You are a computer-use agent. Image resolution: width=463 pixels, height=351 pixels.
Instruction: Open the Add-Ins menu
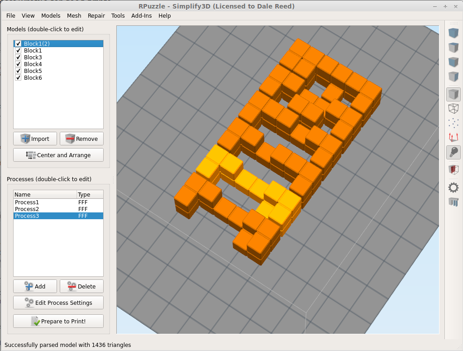(x=142, y=16)
